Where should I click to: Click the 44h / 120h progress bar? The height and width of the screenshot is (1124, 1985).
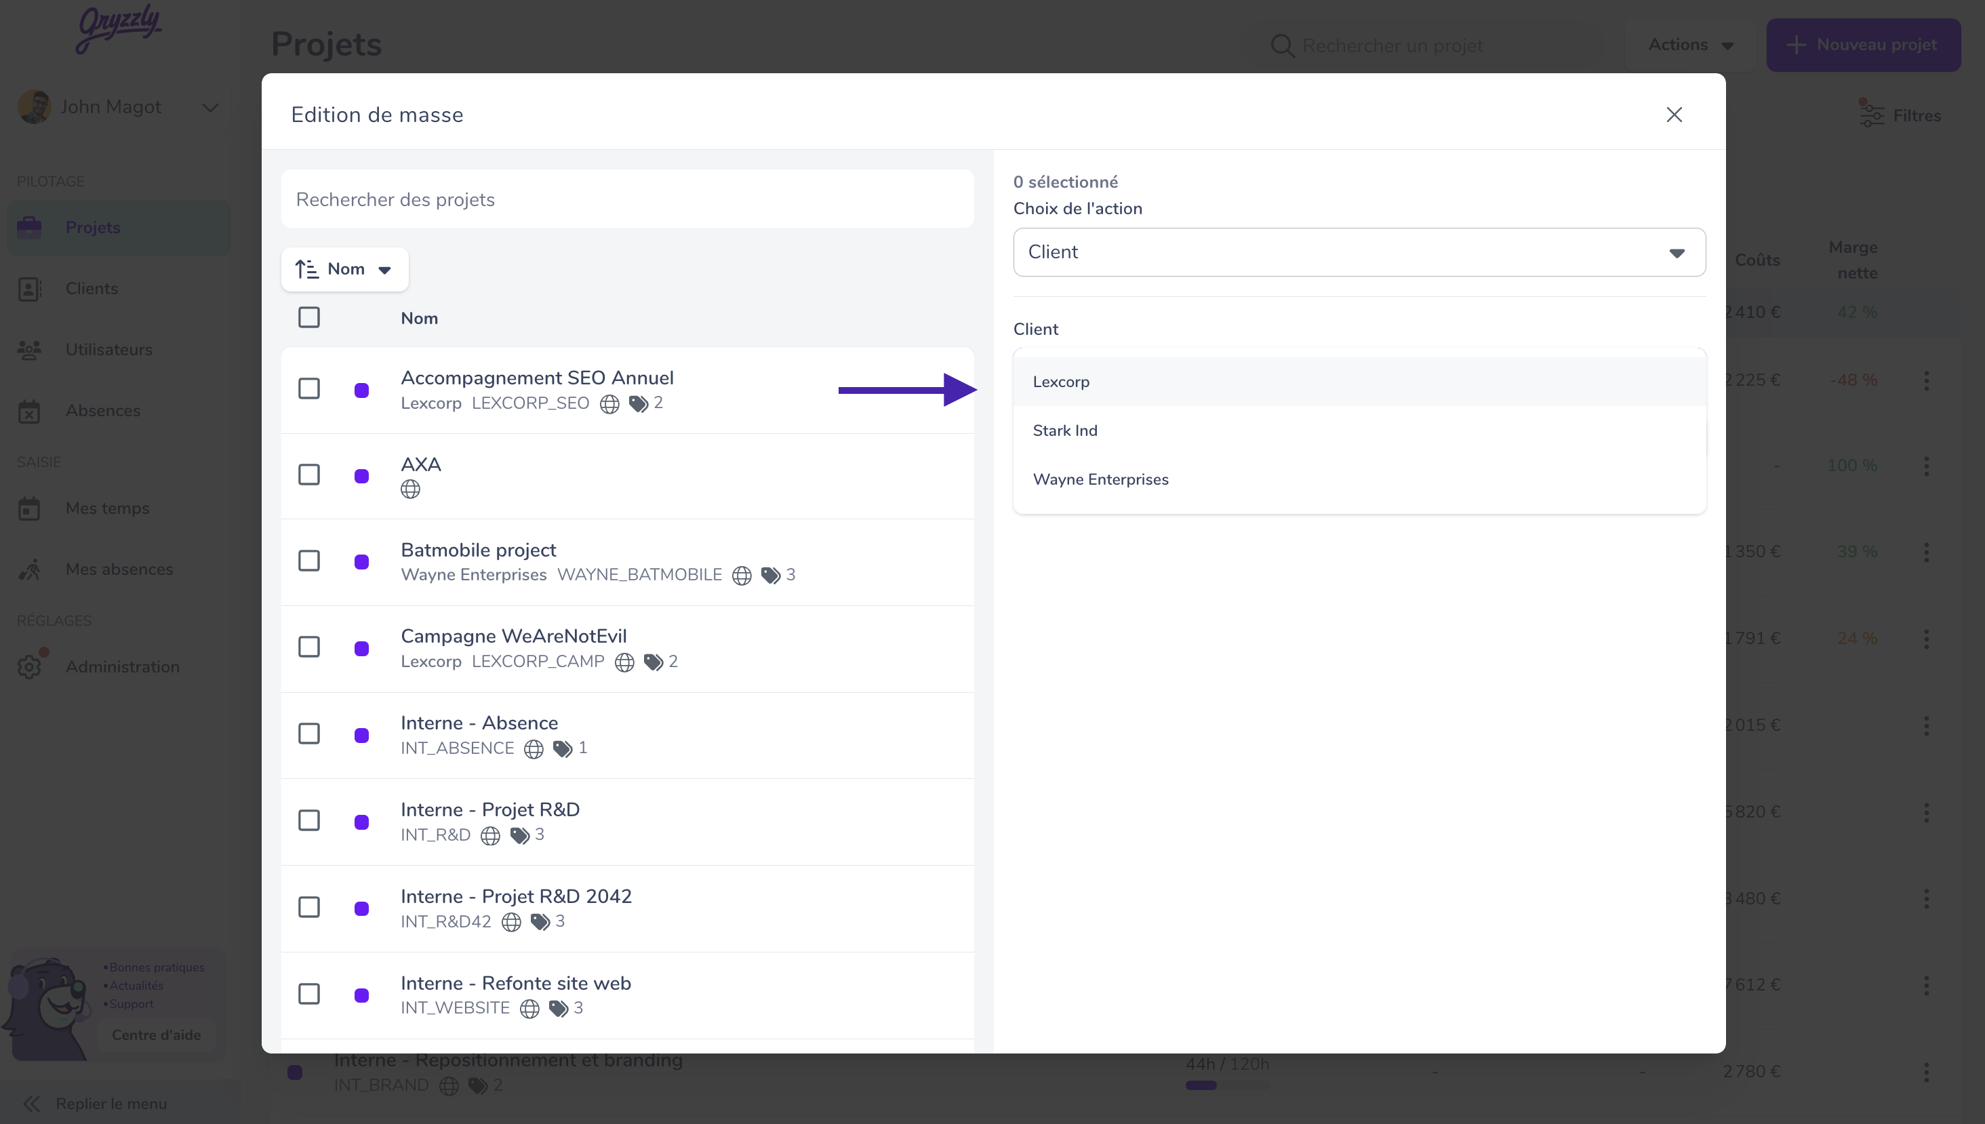click(x=1227, y=1085)
